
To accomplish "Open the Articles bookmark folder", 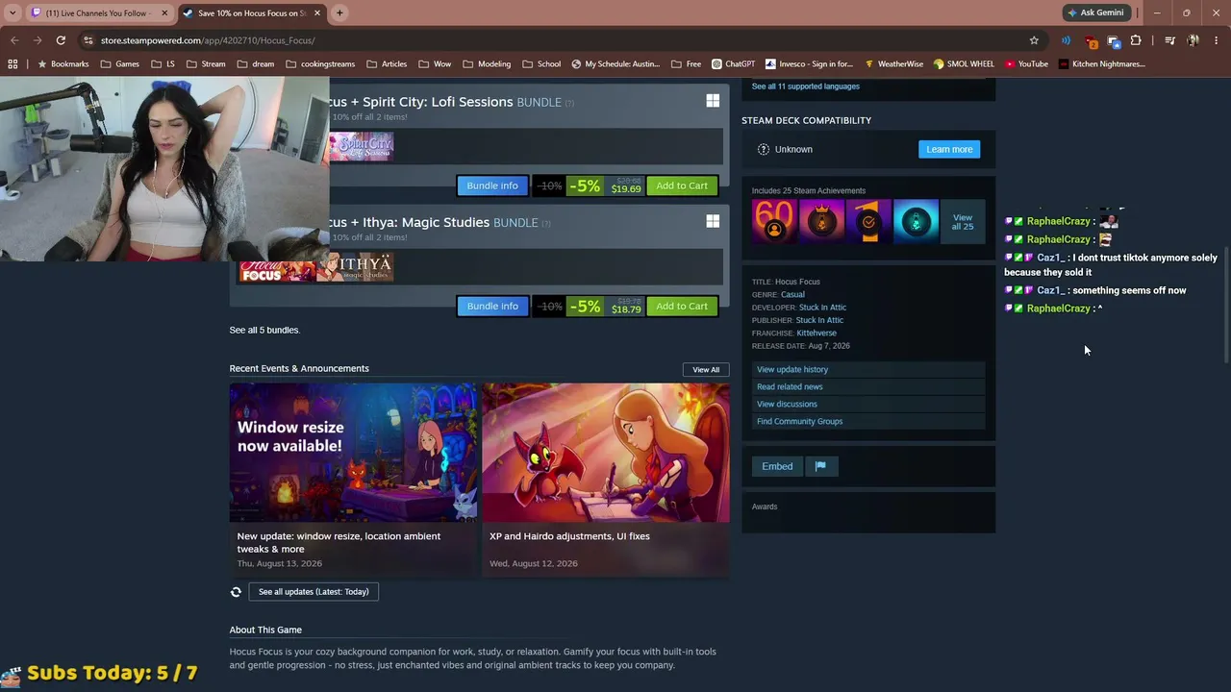I will [x=387, y=64].
